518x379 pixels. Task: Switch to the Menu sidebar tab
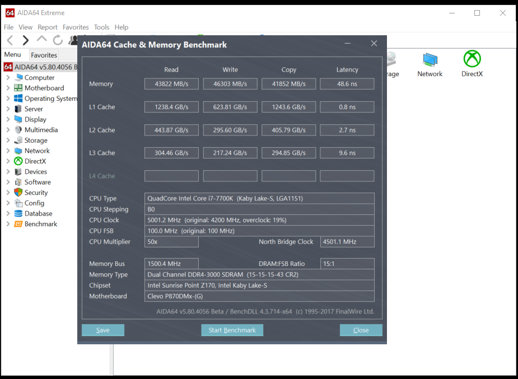[x=12, y=54]
